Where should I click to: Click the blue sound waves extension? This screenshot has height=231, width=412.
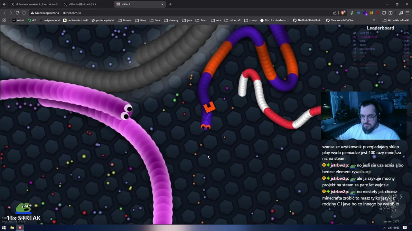(358, 13)
